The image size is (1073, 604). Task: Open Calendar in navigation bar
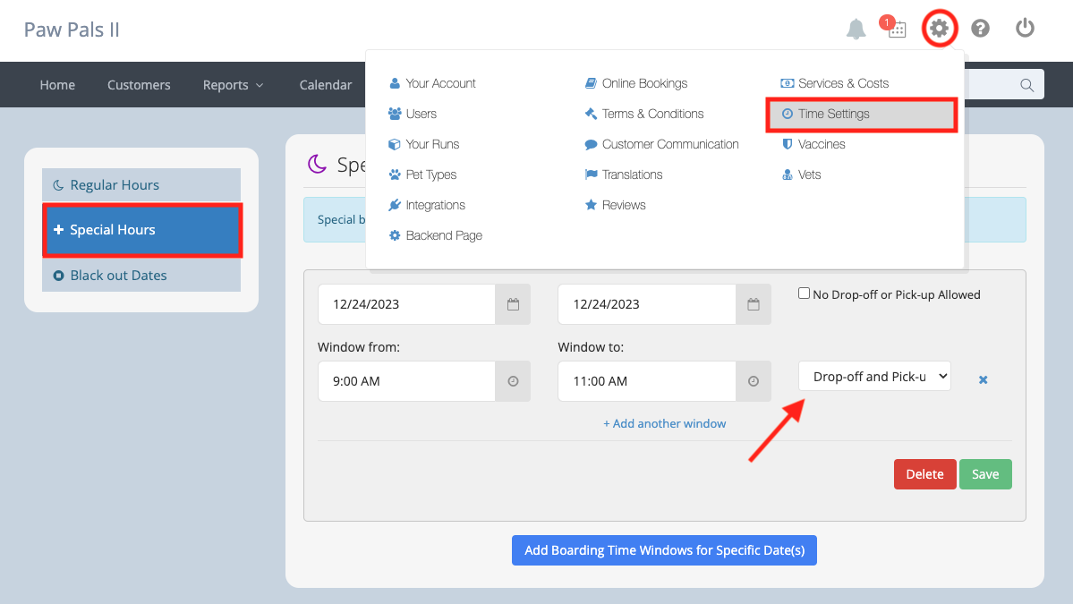click(326, 85)
